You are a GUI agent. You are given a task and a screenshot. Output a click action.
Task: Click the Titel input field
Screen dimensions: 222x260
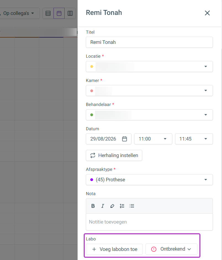pos(149,42)
